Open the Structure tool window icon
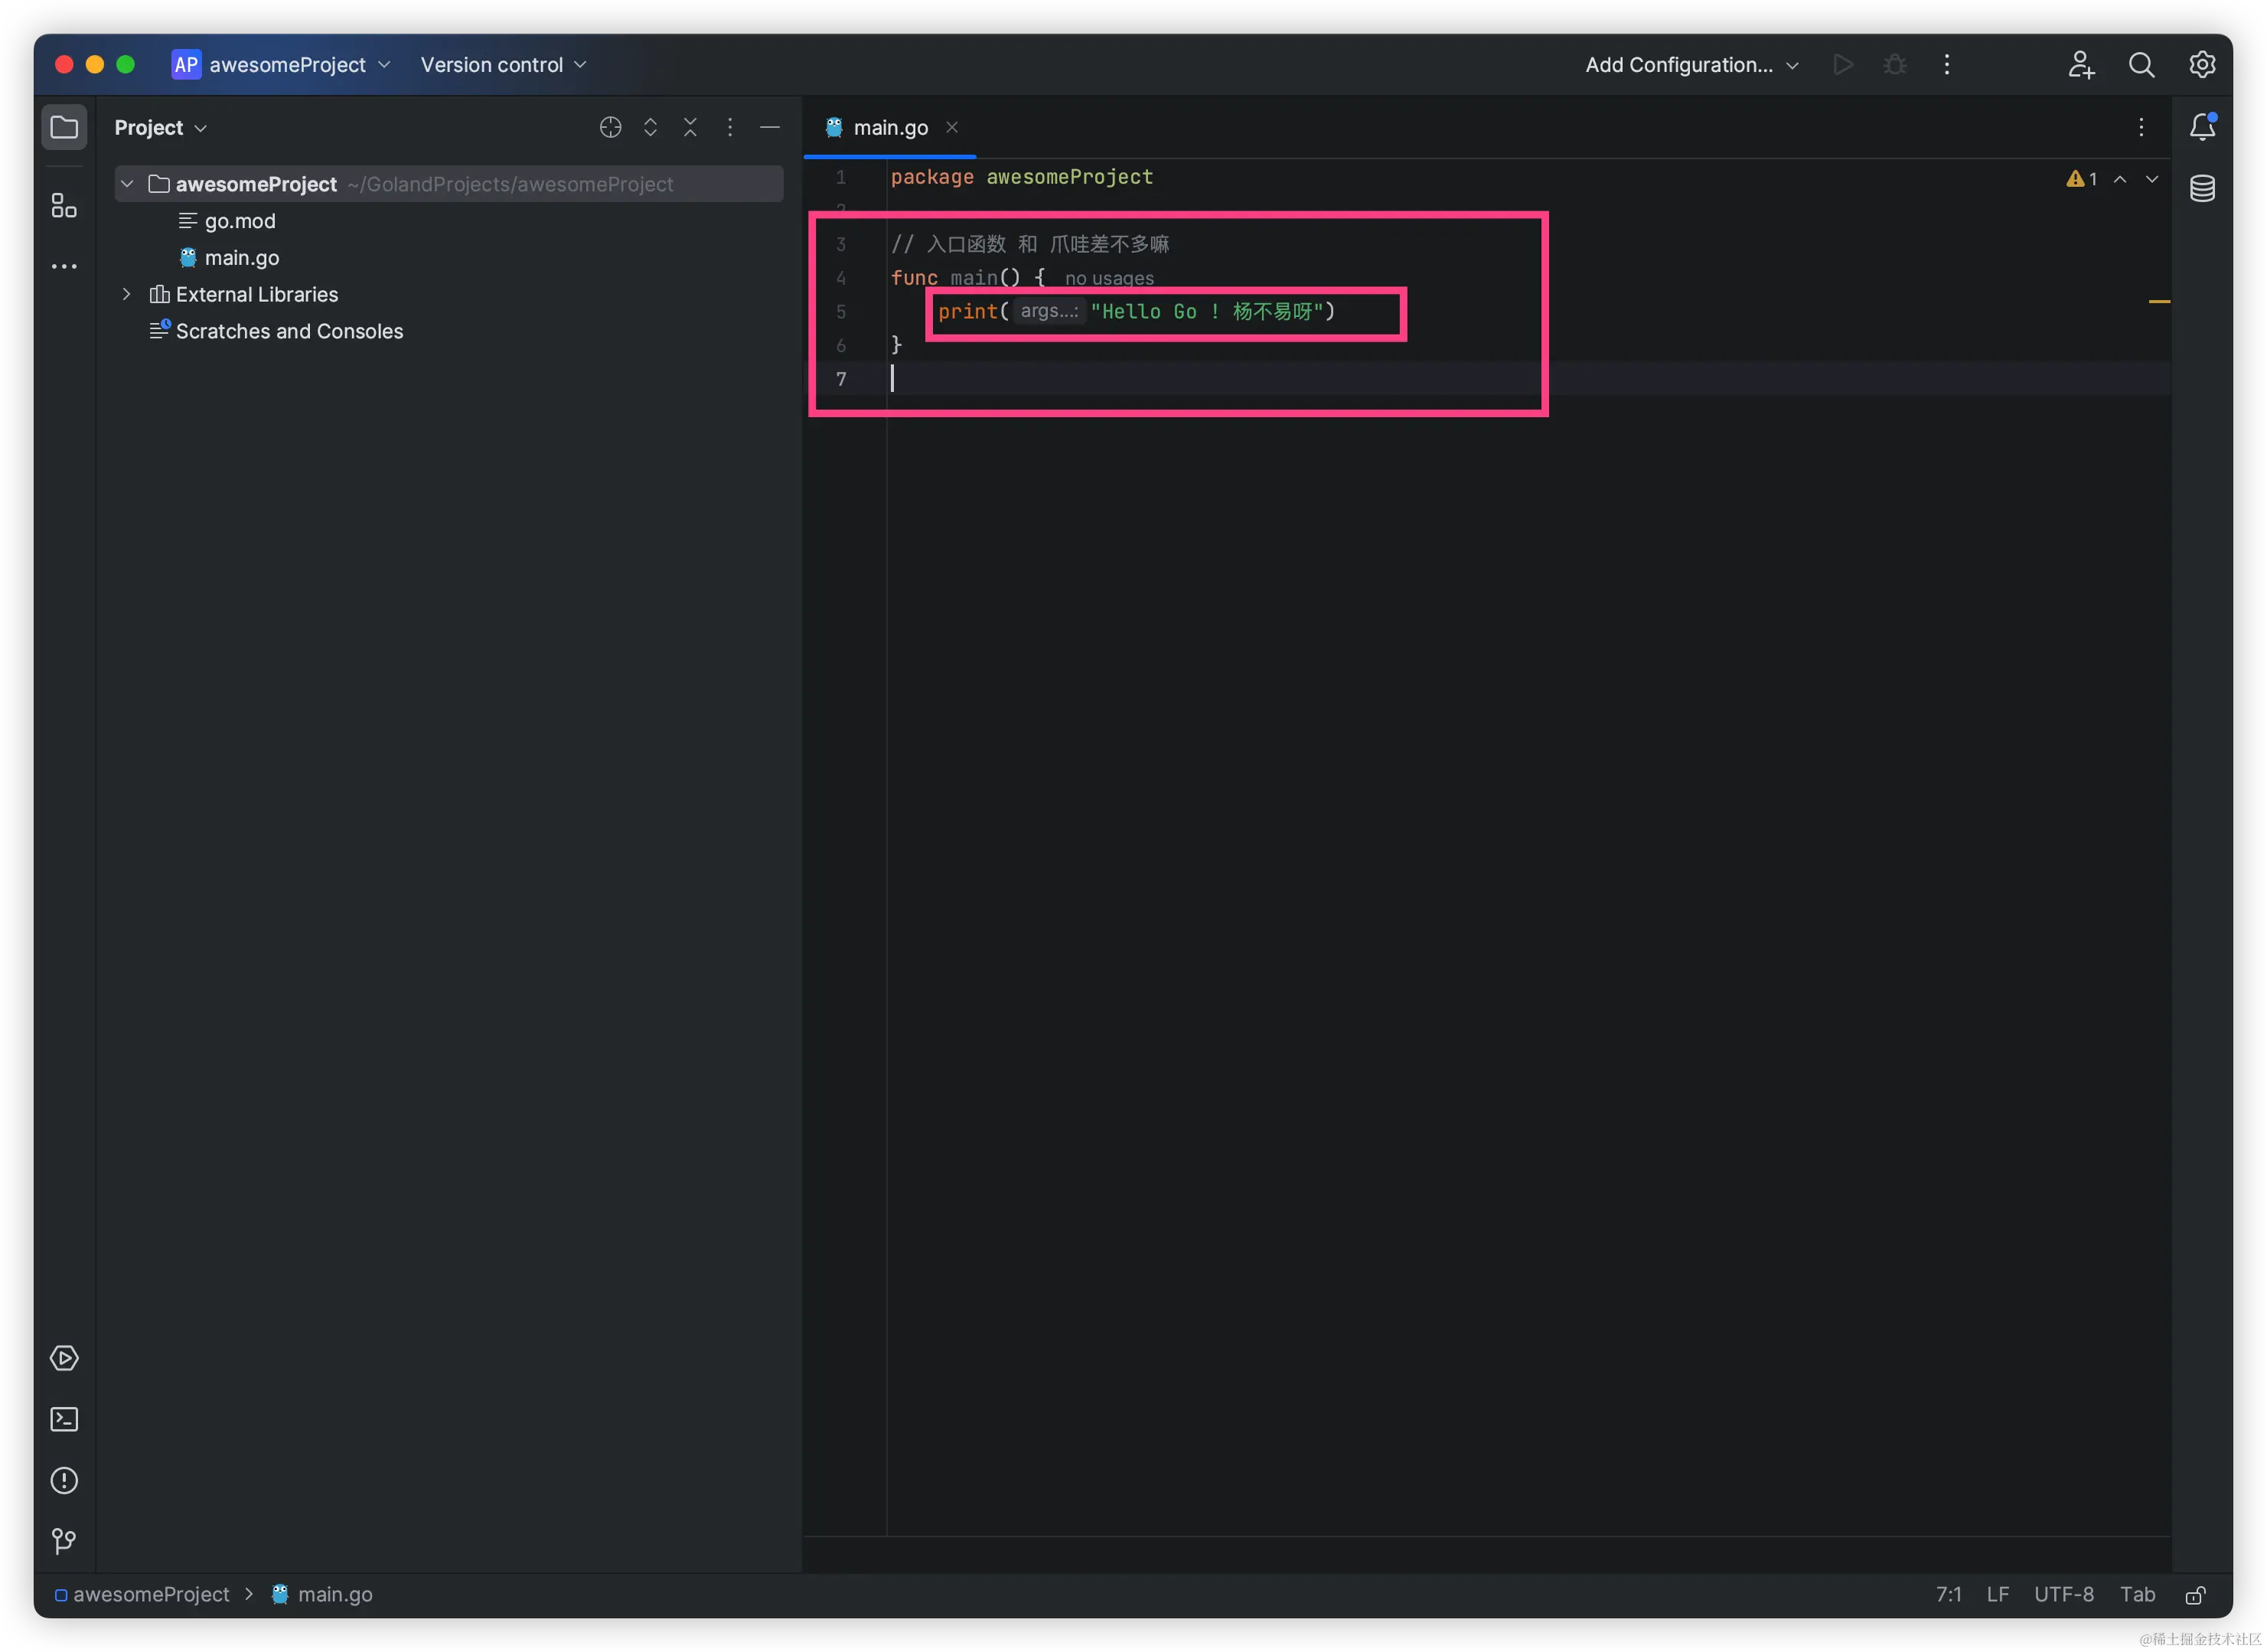Viewport: 2267px width, 1652px height. [x=64, y=206]
